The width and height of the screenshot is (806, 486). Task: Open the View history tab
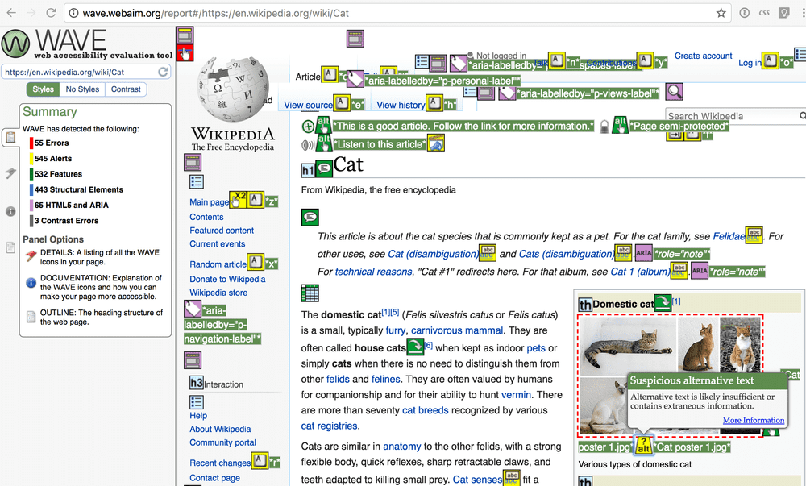tap(401, 105)
